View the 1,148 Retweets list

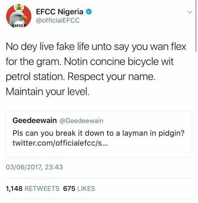(x=33, y=189)
